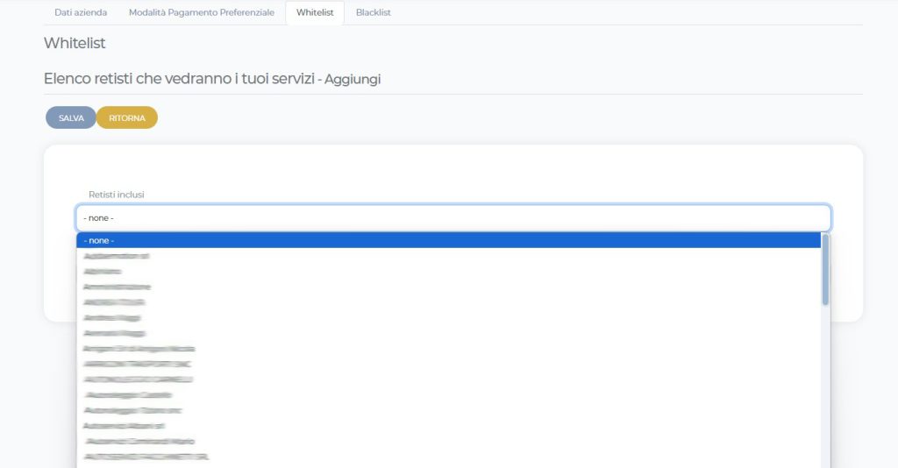
Task: Open the Dati azienda tab
Action: click(x=81, y=13)
